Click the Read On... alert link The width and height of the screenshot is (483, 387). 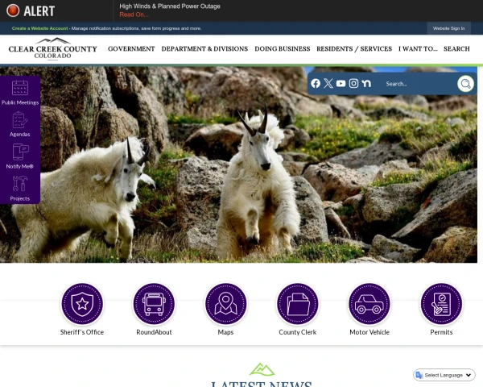click(x=134, y=15)
